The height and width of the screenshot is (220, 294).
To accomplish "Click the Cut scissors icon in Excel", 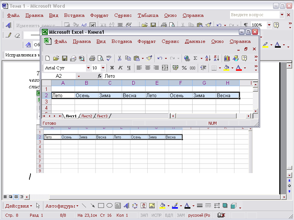I will click(119, 58).
